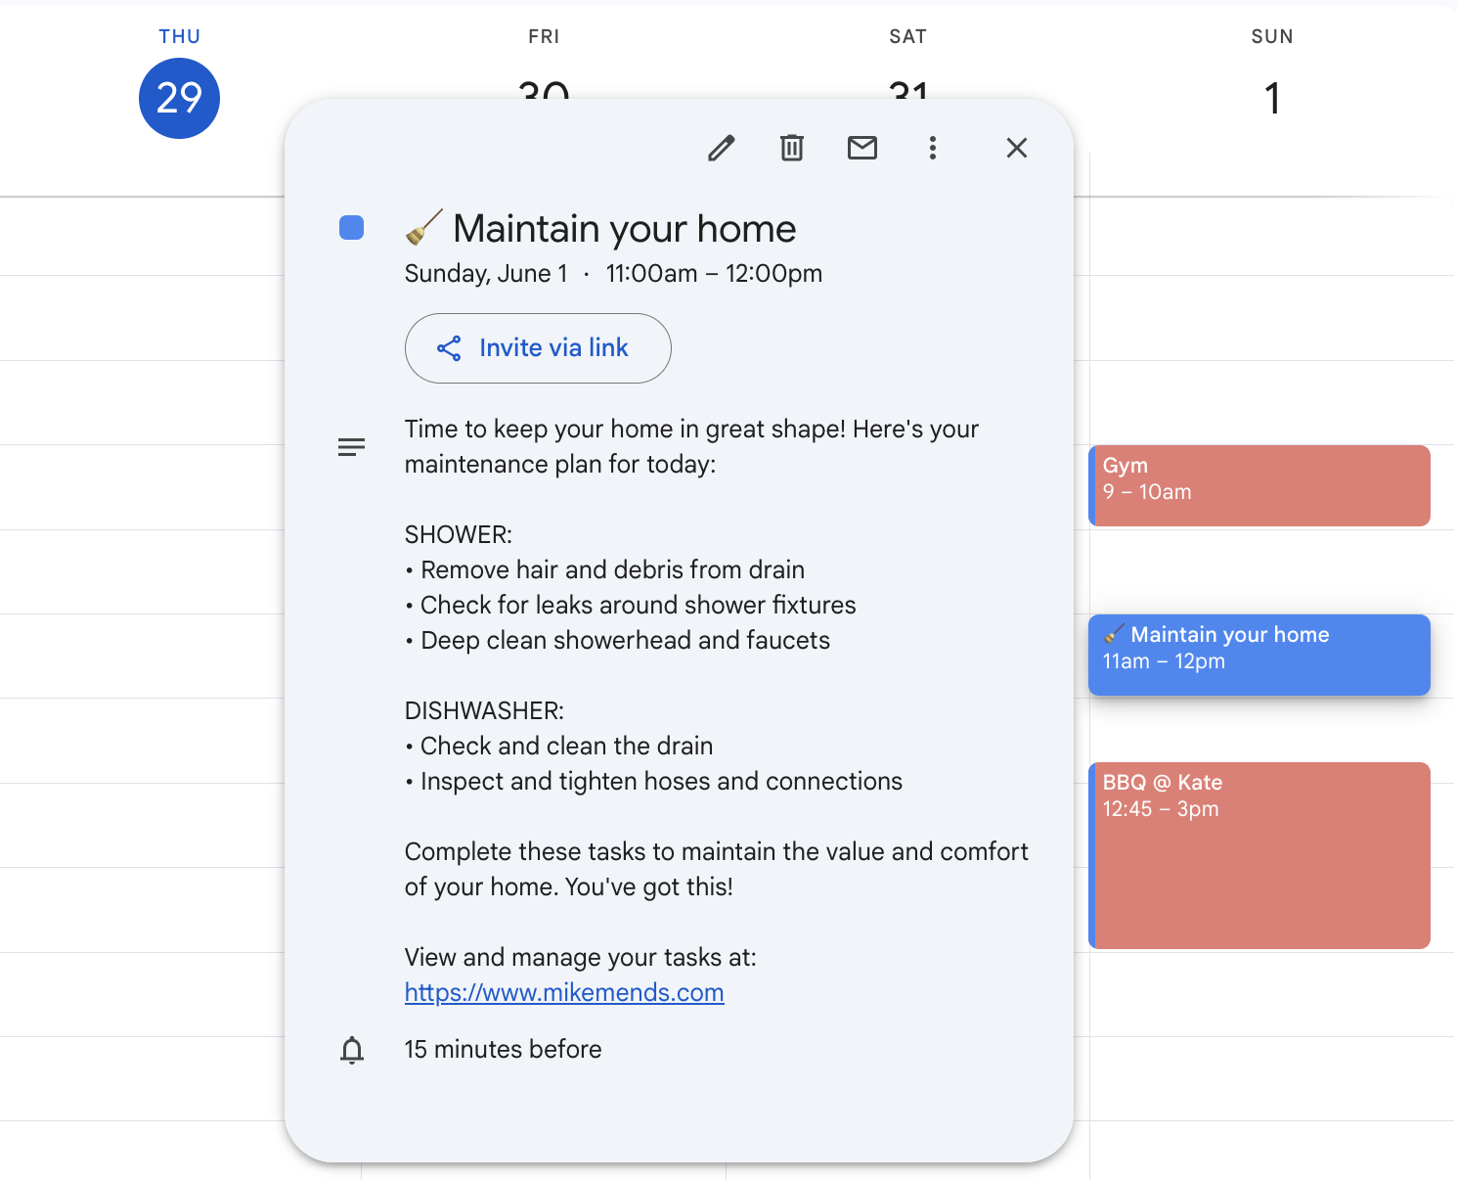Click the Invite via link button
Image resolution: width=1457 pixels, height=1180 pixels.
pos(538,348)
